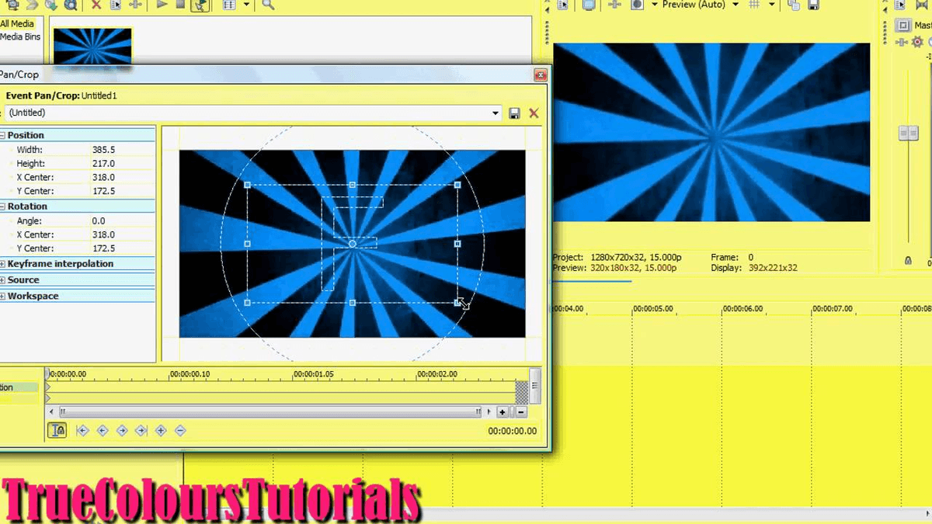Delete the Pan/Crop preset with red X

pyautogui.click(x=534, y=113)
